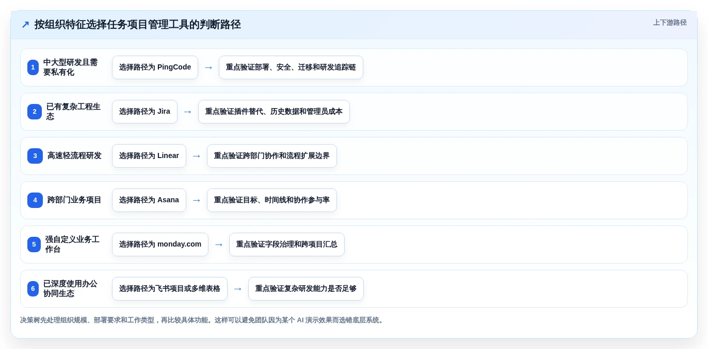The width and height of the screenshot is (708, 349).
Task: Click the title 按组织特征选择任务项目管理工具的判断路径
Action: click(x=138, y=25)
